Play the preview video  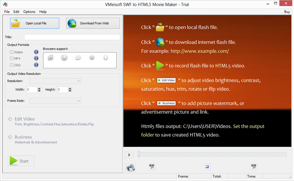pyautogui.click(x=129, y=155)
